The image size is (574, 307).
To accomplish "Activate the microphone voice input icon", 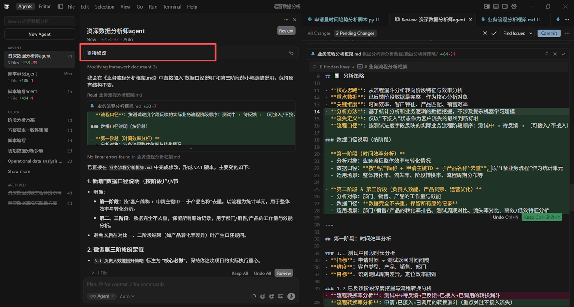I will [291, 296].
